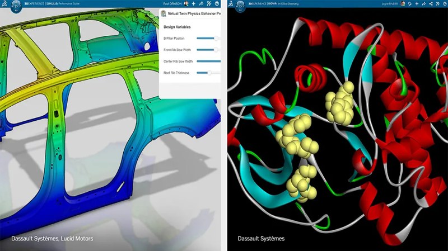Click the Design Variables heading

tap(177, 27)
